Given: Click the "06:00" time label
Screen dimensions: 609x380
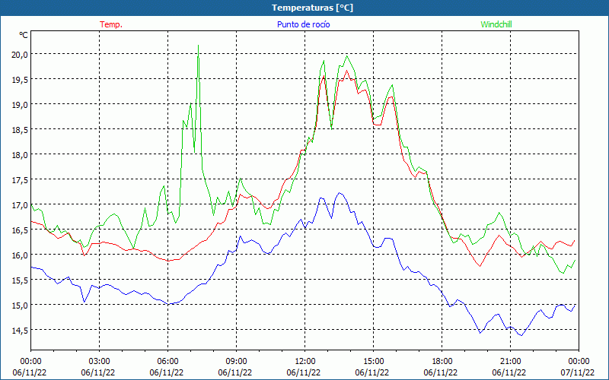Looking at the screenshot, I should (167, 362).
